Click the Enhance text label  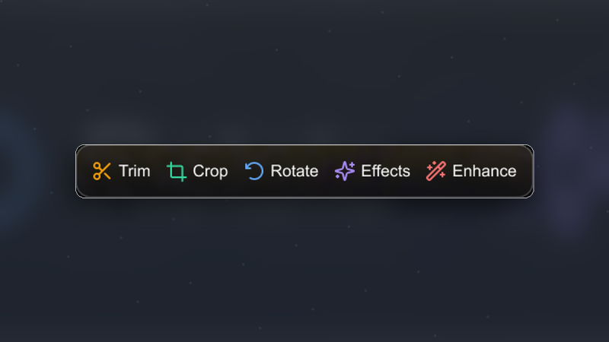(484, 171)
